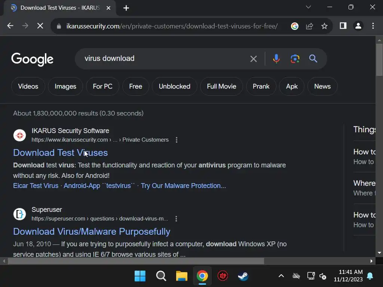Viewport: 383px width, 287px height.
Task: Open the notification bell
Action: (x=370, y=276)
